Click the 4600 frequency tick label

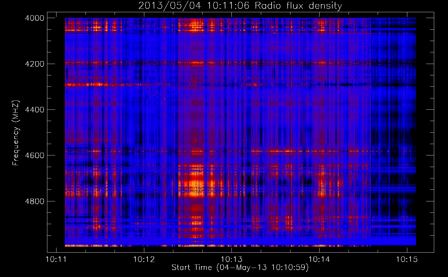tap(35, 155)
